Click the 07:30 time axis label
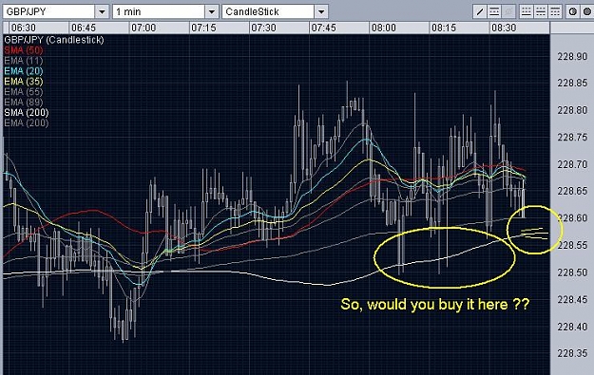594x375 pixels. tap(263, 28)
